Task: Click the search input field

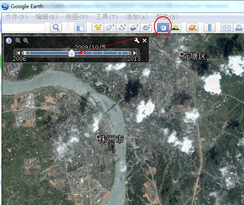Action: [23, 28]
